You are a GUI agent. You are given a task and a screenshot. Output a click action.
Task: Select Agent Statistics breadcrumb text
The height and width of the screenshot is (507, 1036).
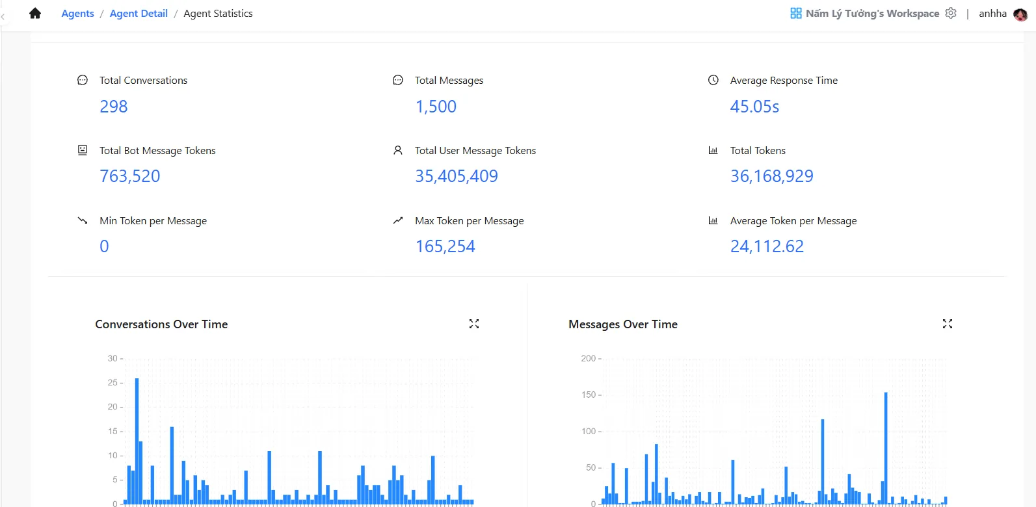218,14
